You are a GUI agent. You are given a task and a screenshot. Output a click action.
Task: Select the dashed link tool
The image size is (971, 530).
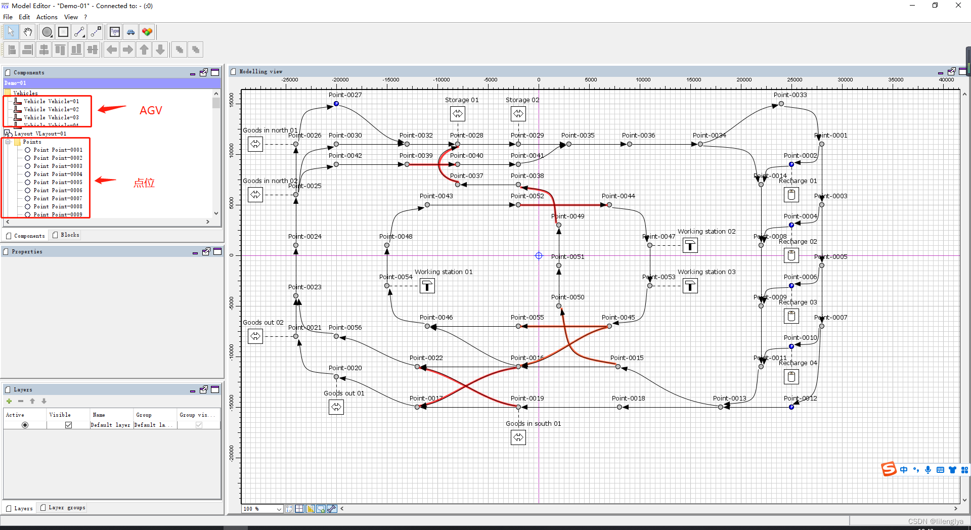point(96,32)
